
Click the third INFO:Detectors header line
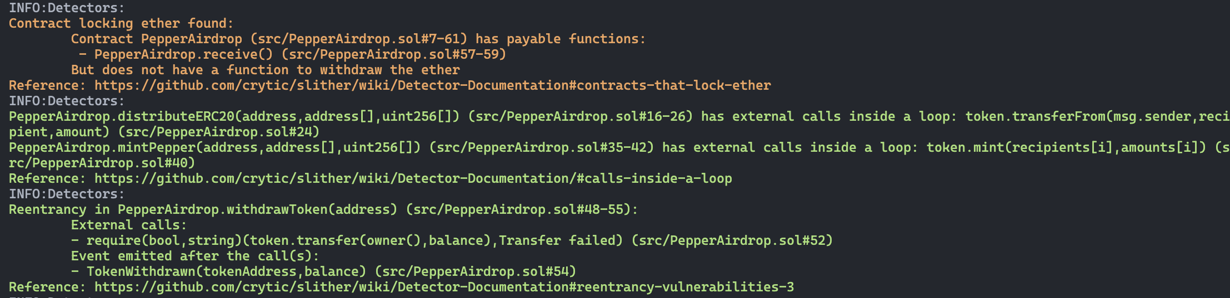(67, 194)
